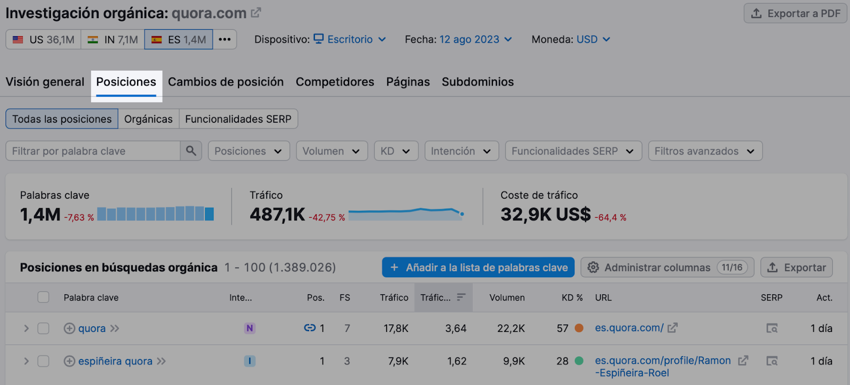Open the Dispositivo Escritorio dropdown
Screen dimensions: 850x385
[x=350, y=39]
